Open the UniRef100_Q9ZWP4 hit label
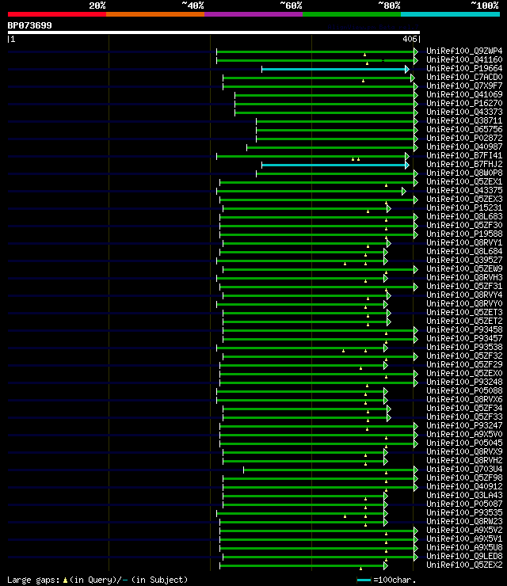 464,51
